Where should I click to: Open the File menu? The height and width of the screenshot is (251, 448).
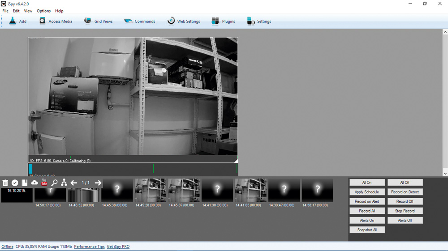pos(5,11)
